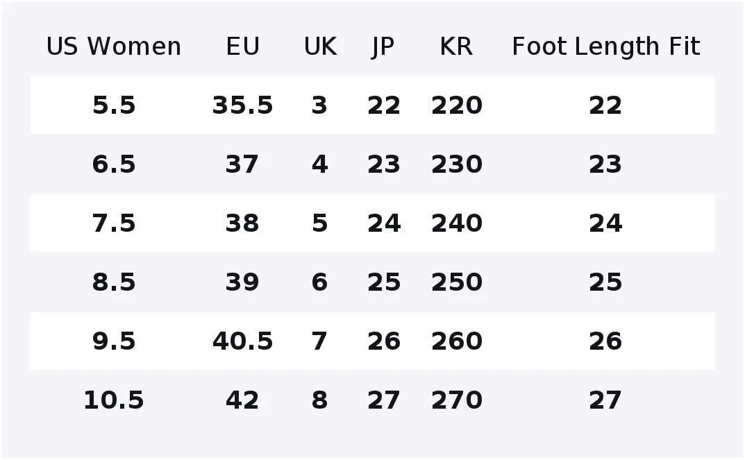
Task: Click KR size 240 cell
Action: (457, 223)
